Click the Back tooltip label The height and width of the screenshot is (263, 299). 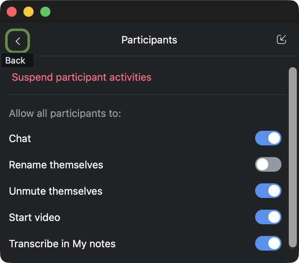click(x=15, y=61)
